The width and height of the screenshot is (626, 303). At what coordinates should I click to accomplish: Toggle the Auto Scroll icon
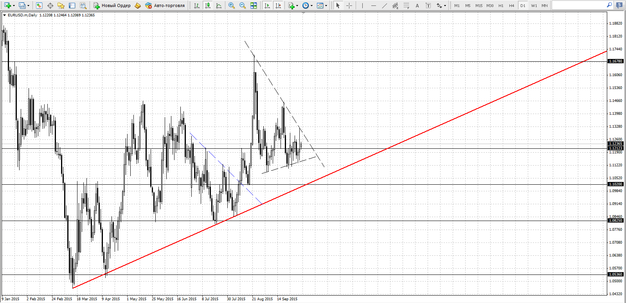click(267, 5)
